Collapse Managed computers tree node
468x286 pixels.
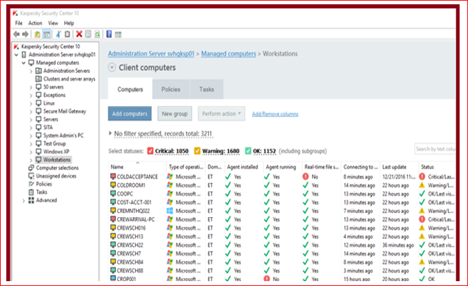(x=23, y=63)
